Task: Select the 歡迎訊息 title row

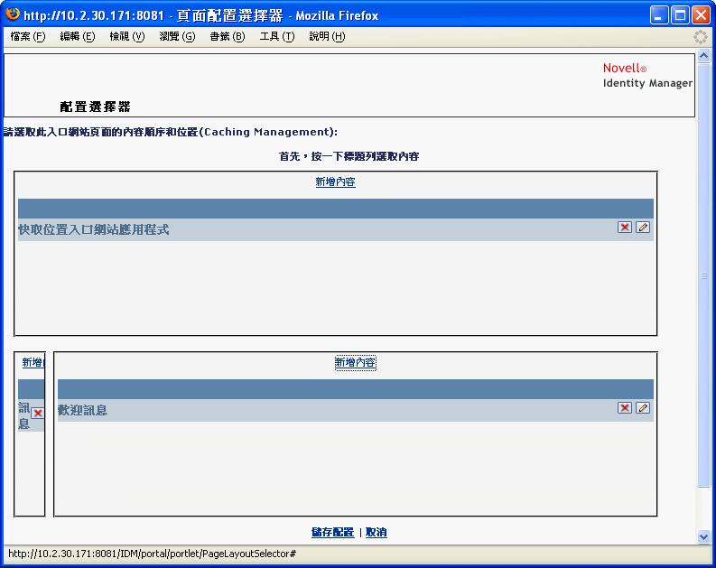Action: 355,410
